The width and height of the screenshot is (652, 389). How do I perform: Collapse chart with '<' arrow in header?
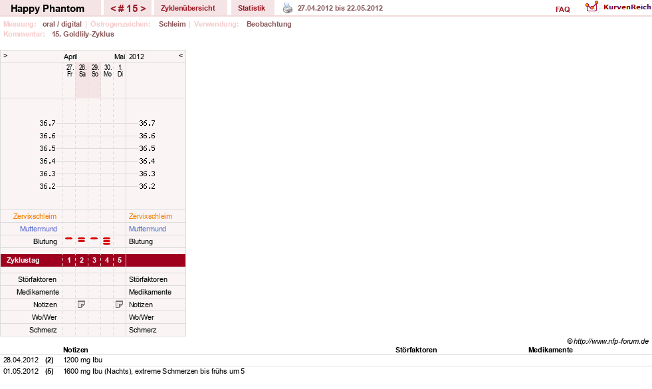point(181,55)
